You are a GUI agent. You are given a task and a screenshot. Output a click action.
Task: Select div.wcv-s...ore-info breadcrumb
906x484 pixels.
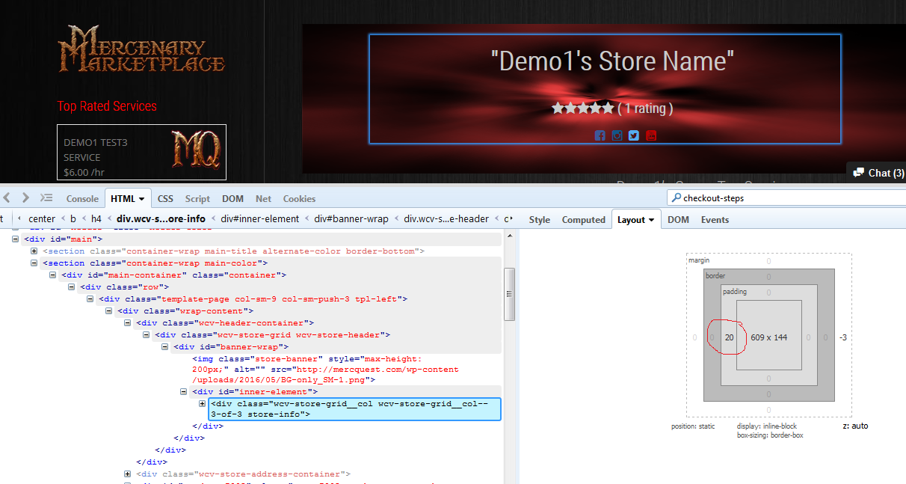[161, 218]
